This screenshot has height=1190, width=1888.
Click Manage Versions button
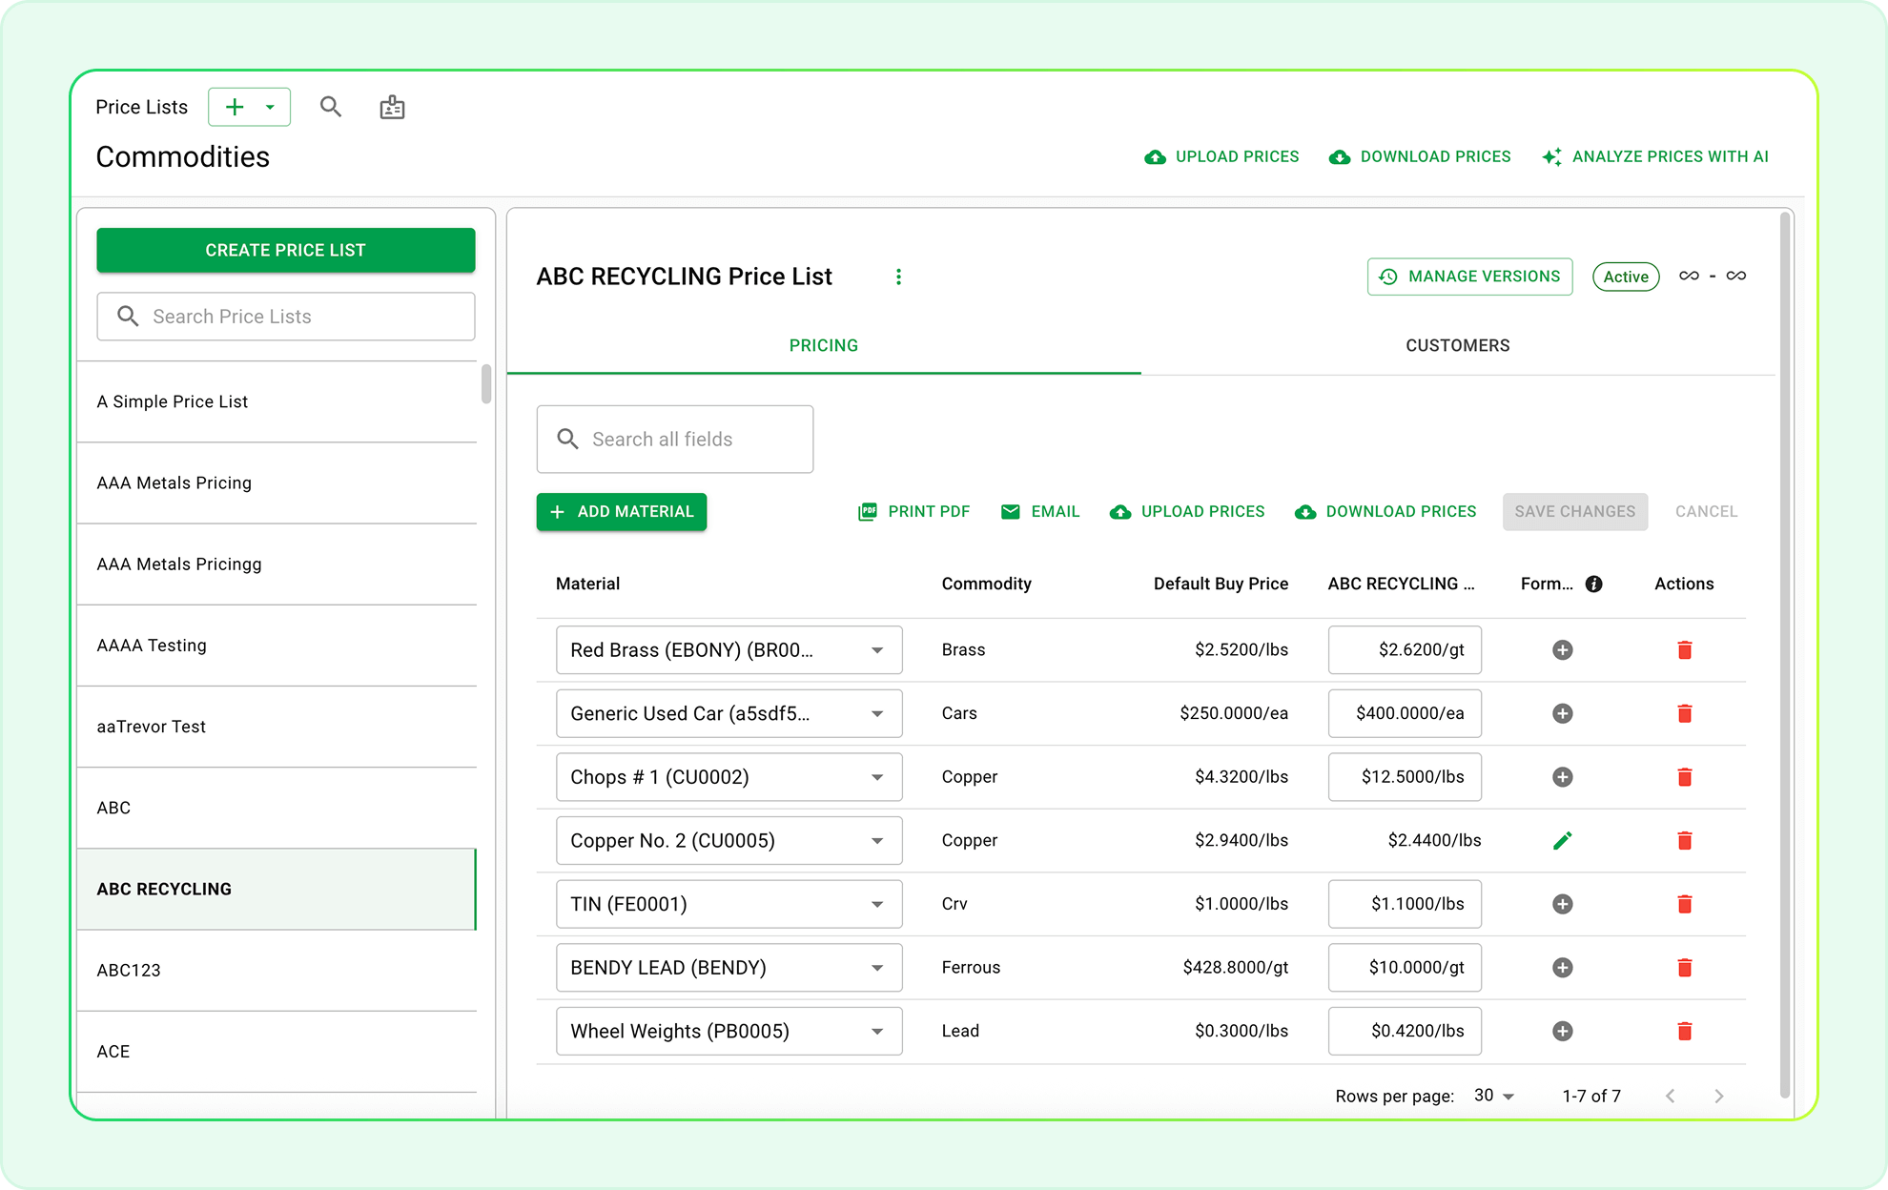click(x=1469, y=277)
